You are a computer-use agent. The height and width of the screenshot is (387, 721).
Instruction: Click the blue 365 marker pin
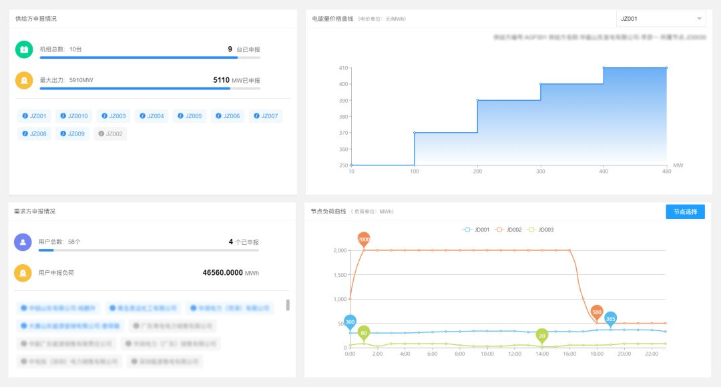point(610,318)
